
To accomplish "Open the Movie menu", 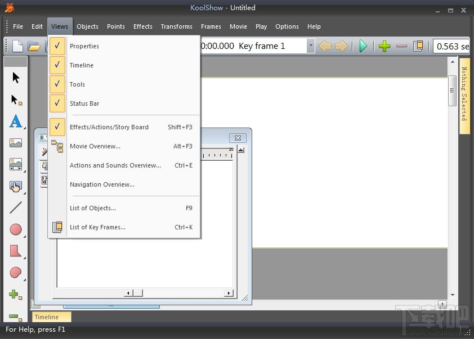I will [238, 26].
